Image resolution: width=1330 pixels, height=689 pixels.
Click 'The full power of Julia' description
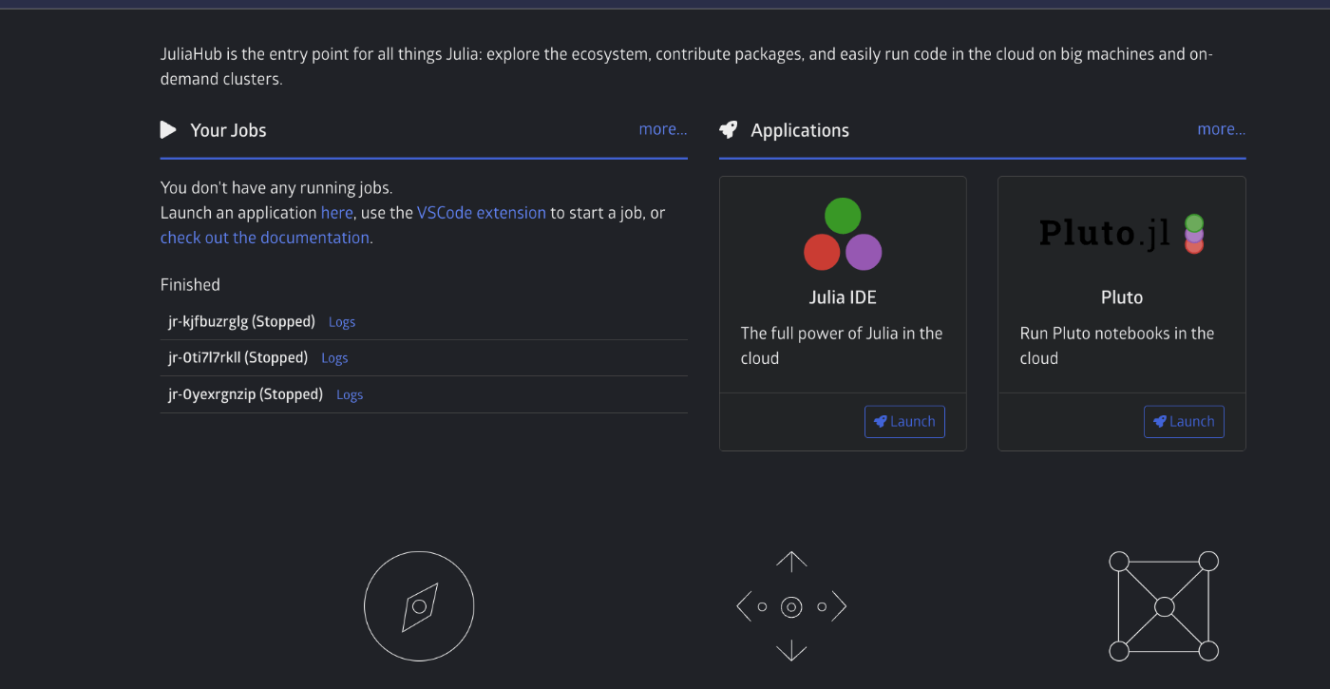(842, 346)
